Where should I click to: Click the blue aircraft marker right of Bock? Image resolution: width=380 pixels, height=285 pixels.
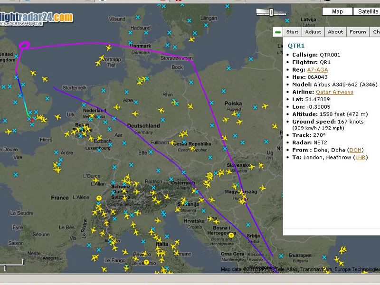(x=191, y=82)
